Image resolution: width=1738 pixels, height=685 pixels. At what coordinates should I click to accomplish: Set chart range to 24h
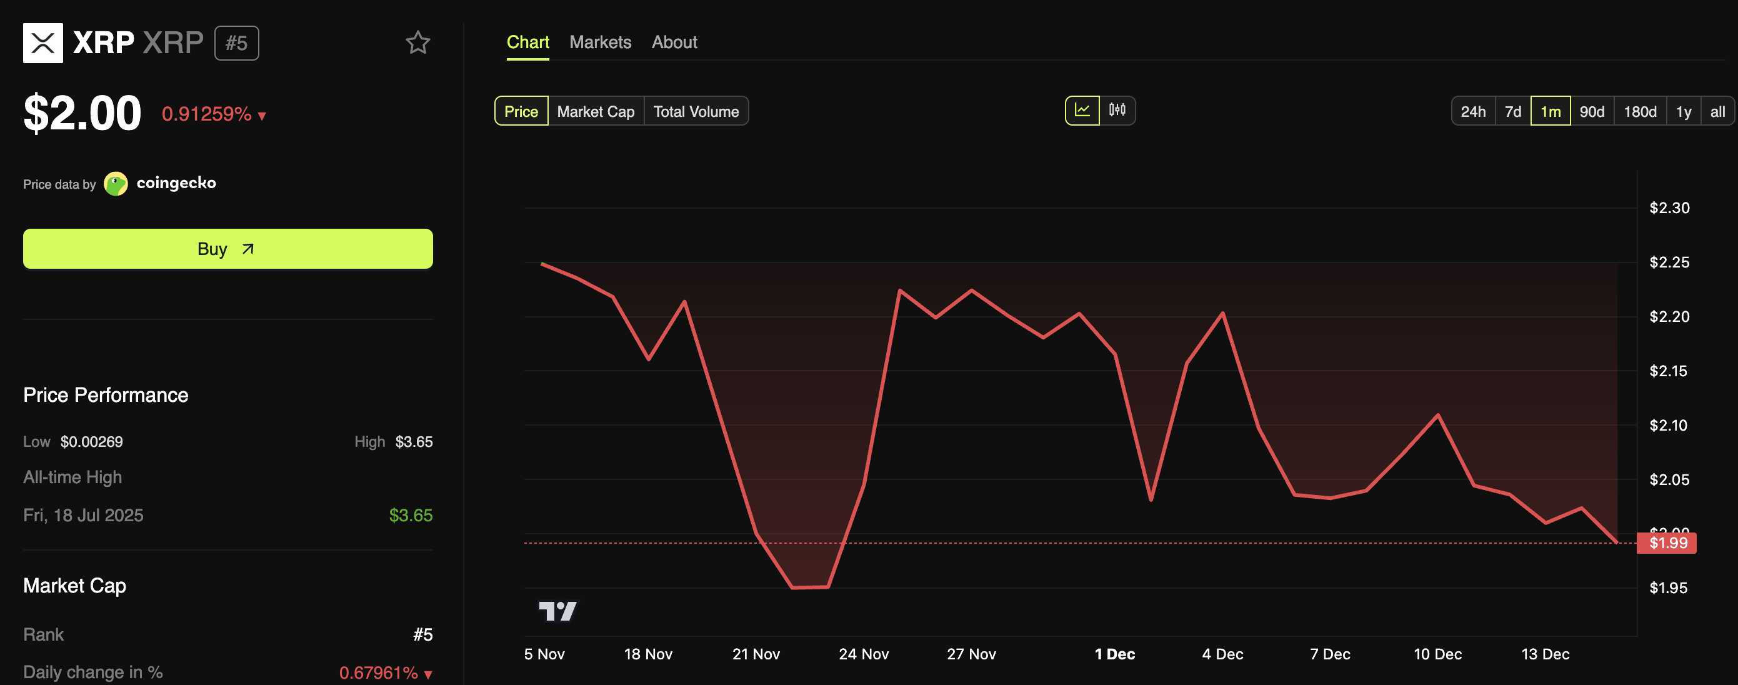[x=1473, y=111]
